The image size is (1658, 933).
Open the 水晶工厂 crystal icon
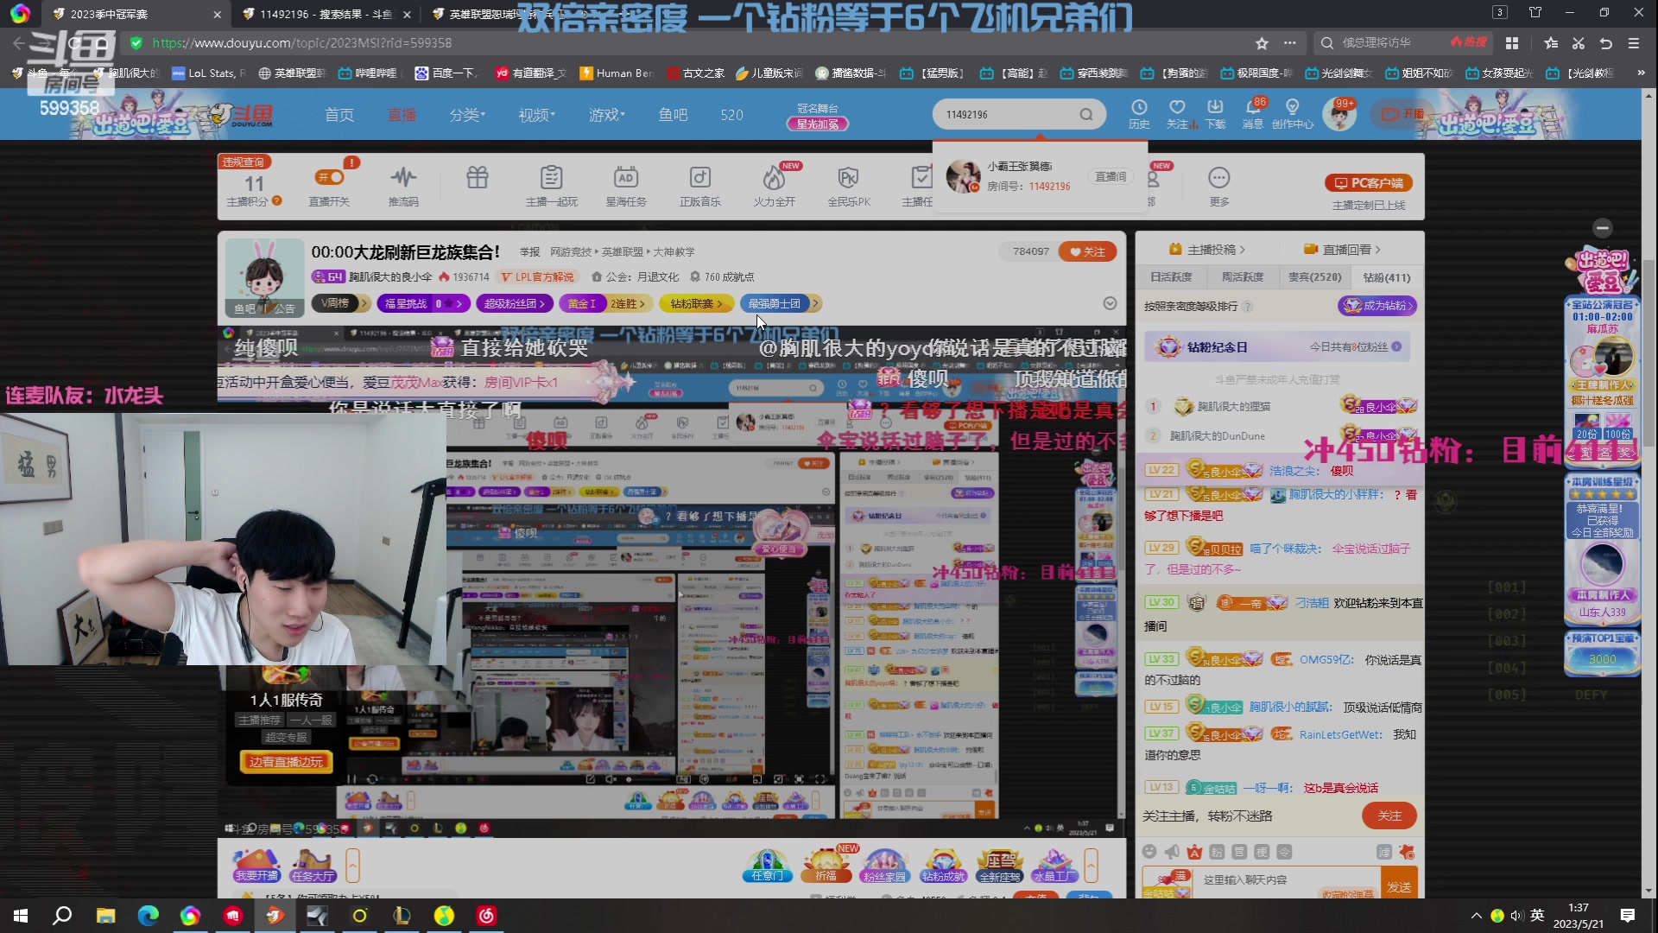click(x=1054, y=864)
